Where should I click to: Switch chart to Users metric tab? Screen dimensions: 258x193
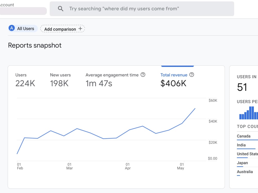[x=25, y=80]
